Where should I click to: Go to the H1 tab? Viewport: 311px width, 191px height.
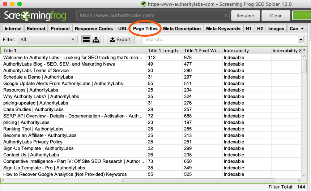tap(248, 29)
